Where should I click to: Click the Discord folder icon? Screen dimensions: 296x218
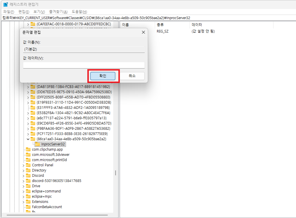click(x=28, y=176)
